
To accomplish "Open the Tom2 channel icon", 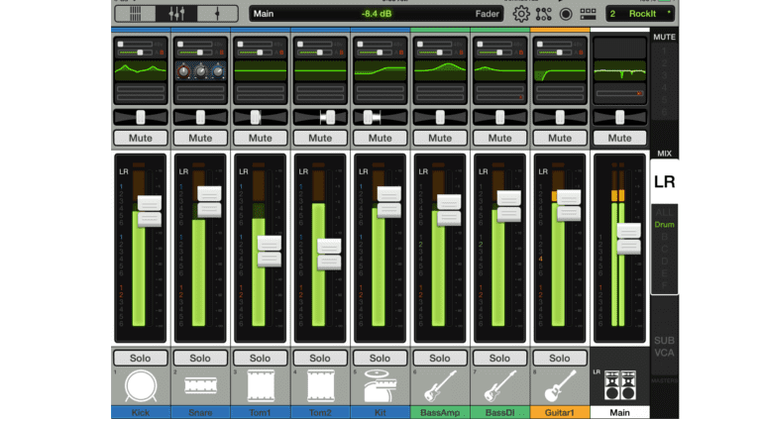I will tap(320, 386).
